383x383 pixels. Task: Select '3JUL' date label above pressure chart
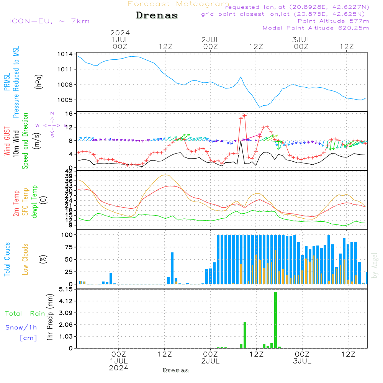[x=301, y=39]
